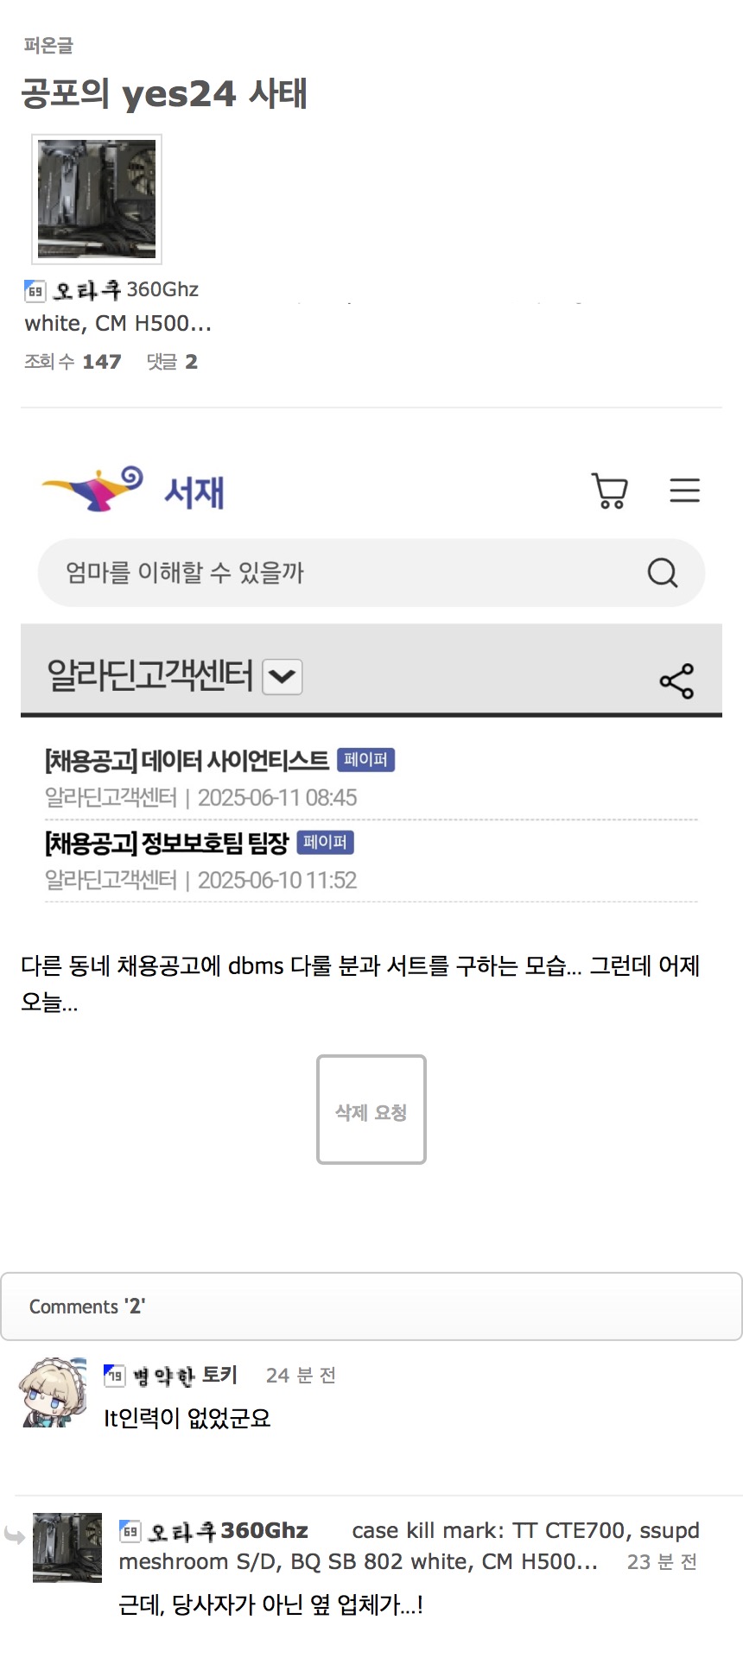Select the Comments '2' tab header

[371, 1306]
